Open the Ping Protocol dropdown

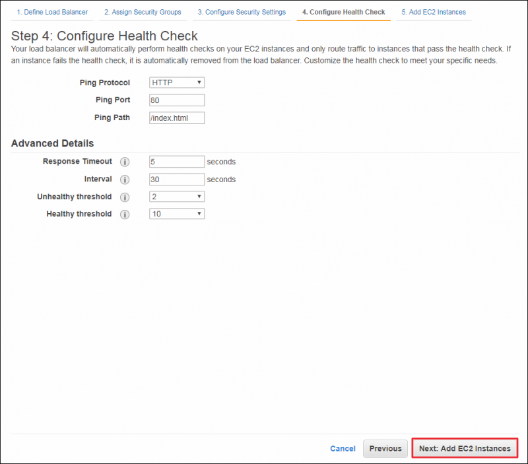pyautogui.click(x=177, y=83)
